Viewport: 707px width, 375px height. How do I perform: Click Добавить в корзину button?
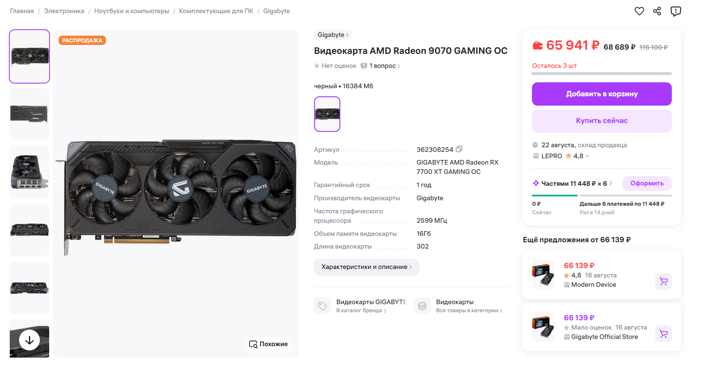point(601,94)
